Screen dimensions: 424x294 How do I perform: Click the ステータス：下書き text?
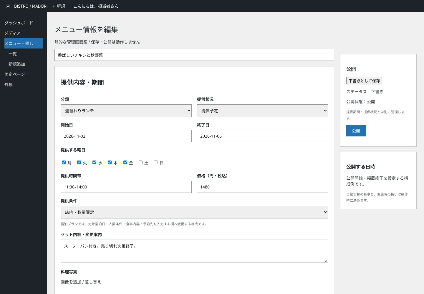pos(365,92)
